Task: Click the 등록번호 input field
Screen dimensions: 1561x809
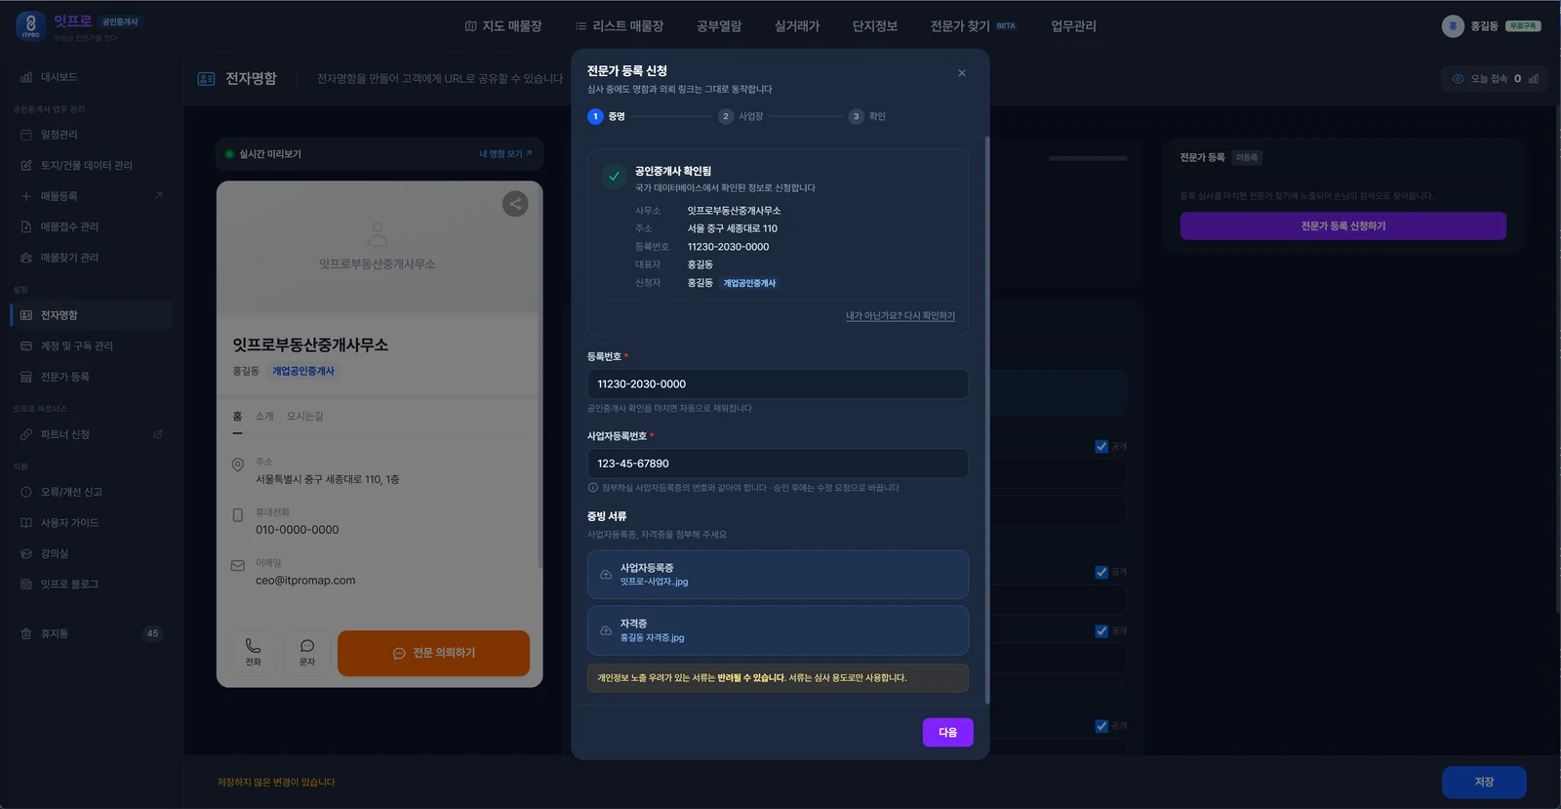Action: click(778, 384)
